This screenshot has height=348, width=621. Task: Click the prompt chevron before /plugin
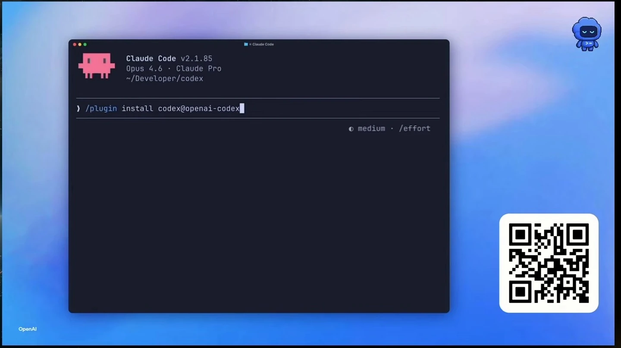click(x=78, y=109)
